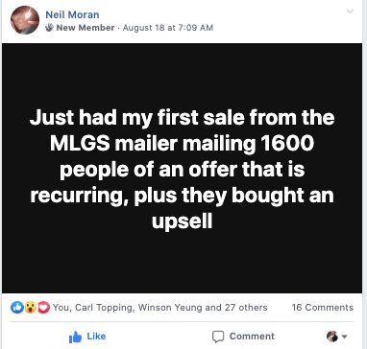Image resolution: width=367 pixels, height=349 pixels.
Task: Click the blue thumbs-up reaction icon
Action: click(x=17, y=308)
